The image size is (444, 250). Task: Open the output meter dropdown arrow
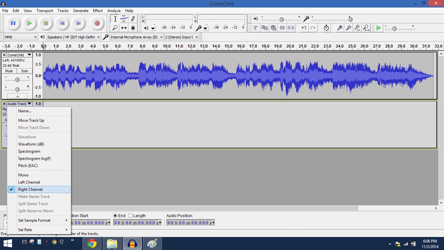[x=153, y=28]
